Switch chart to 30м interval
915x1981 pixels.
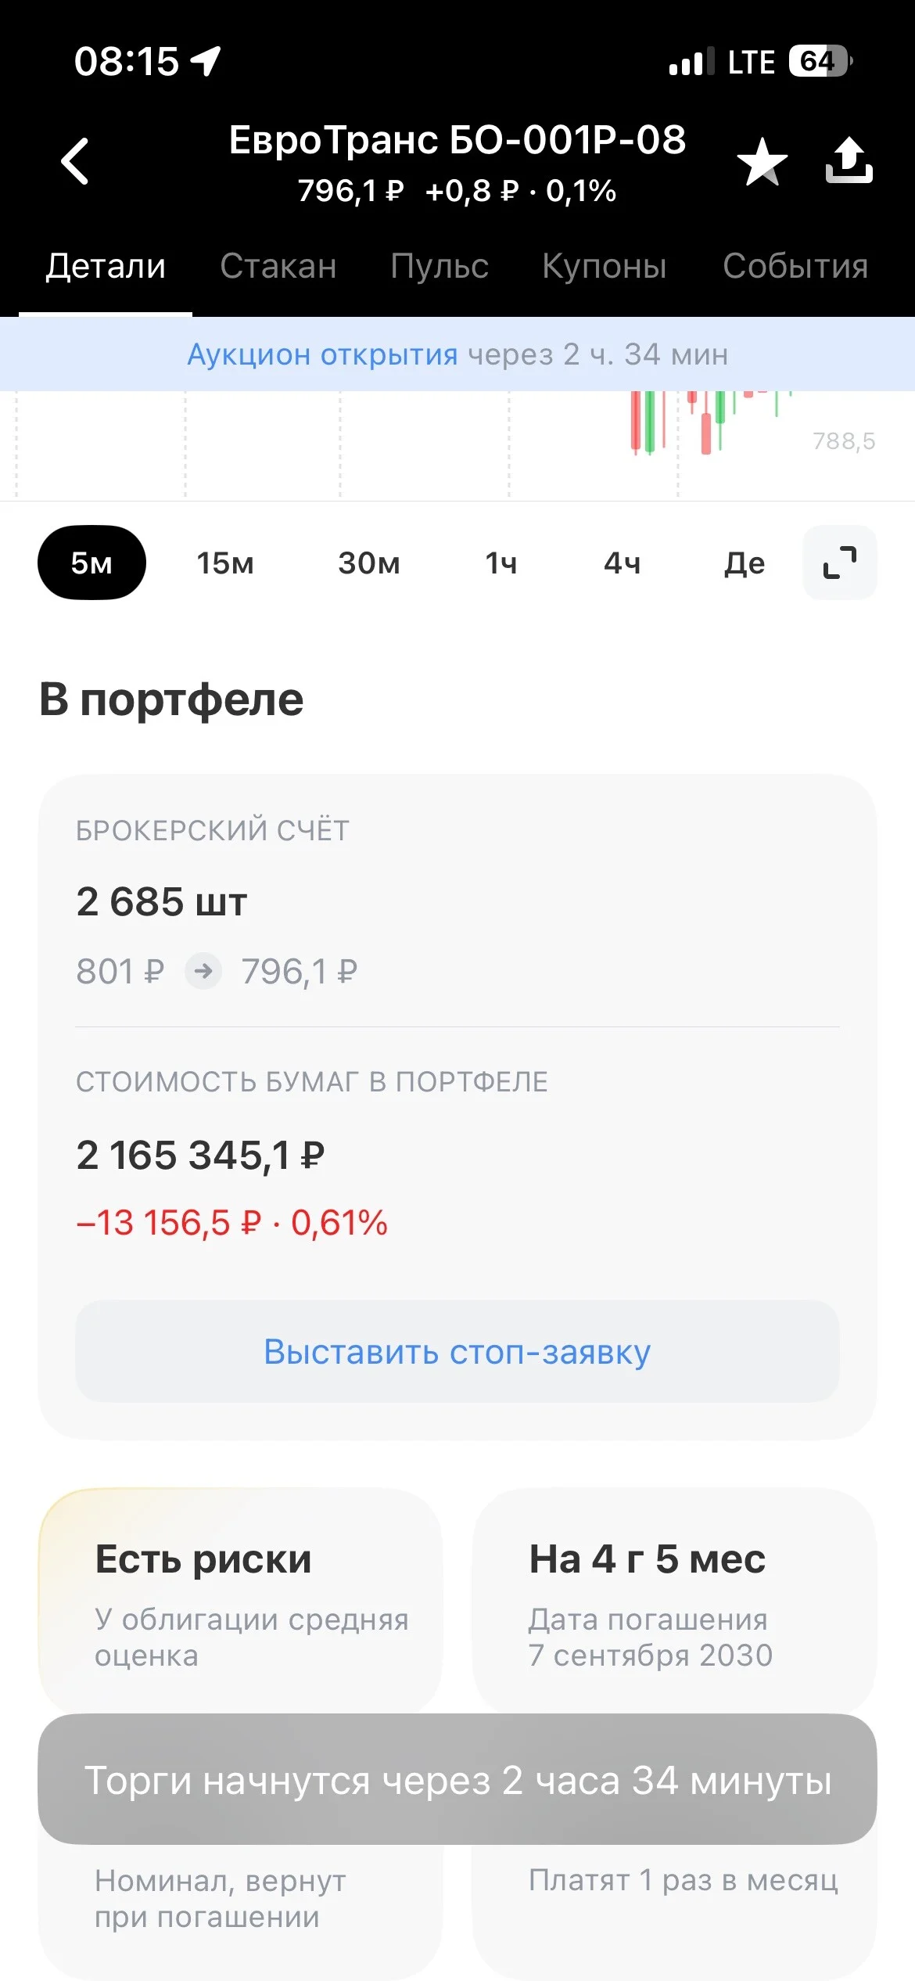369,563
